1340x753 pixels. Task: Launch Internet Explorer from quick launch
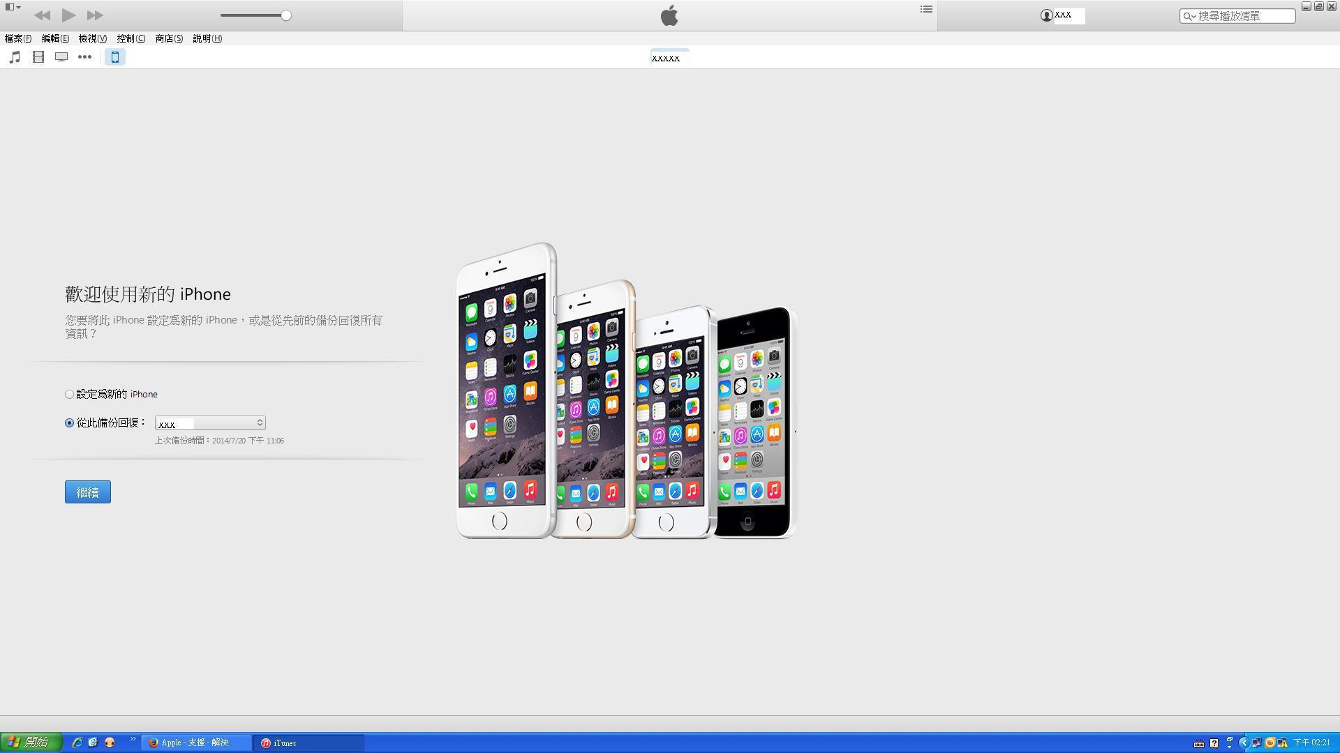point(77,743)
